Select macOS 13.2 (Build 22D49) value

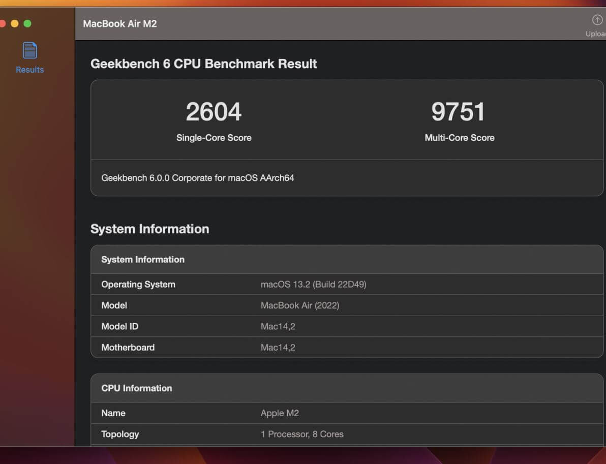pos(314,285)
